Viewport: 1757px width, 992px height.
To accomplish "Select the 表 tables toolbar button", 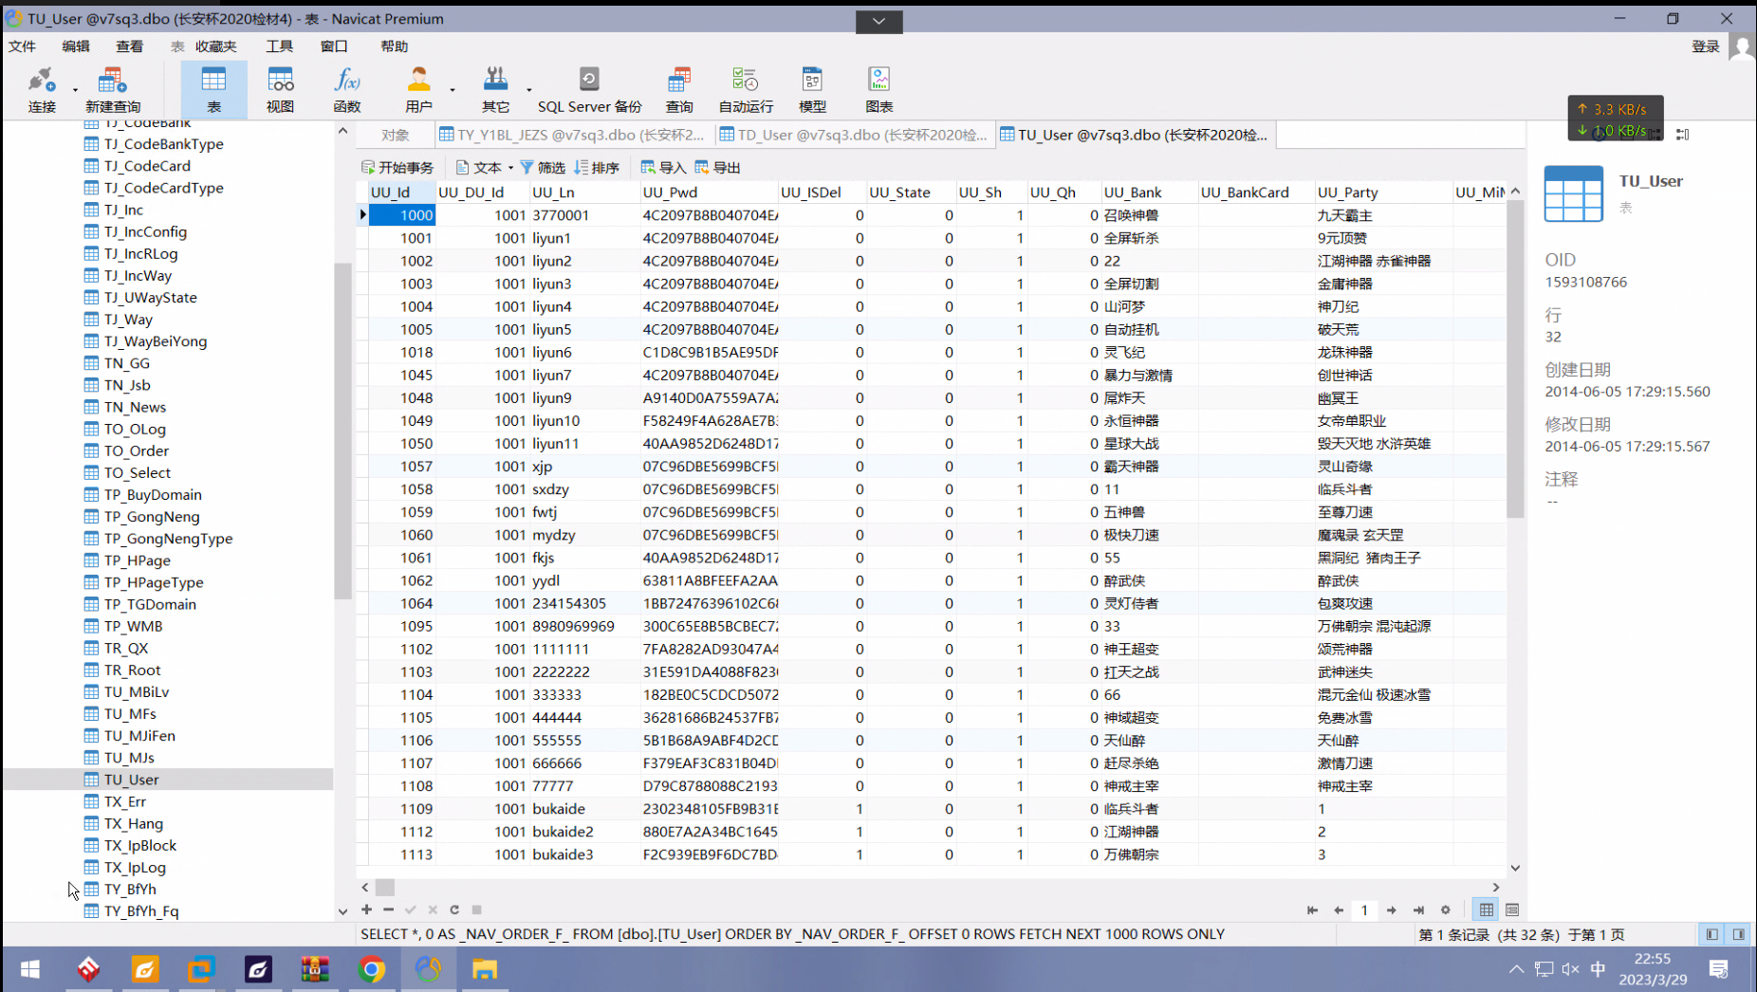I will pyautogui.click(x=213, y=90).
